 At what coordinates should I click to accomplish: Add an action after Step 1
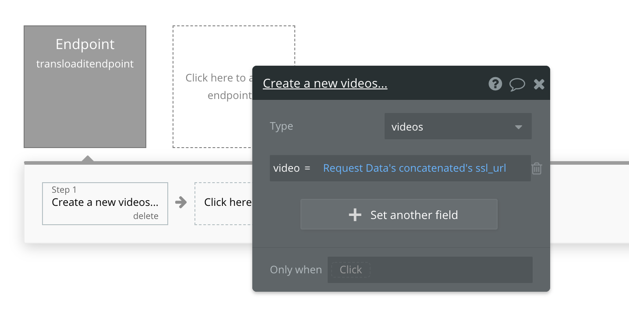pyautogui.click(x=223, y=203)
